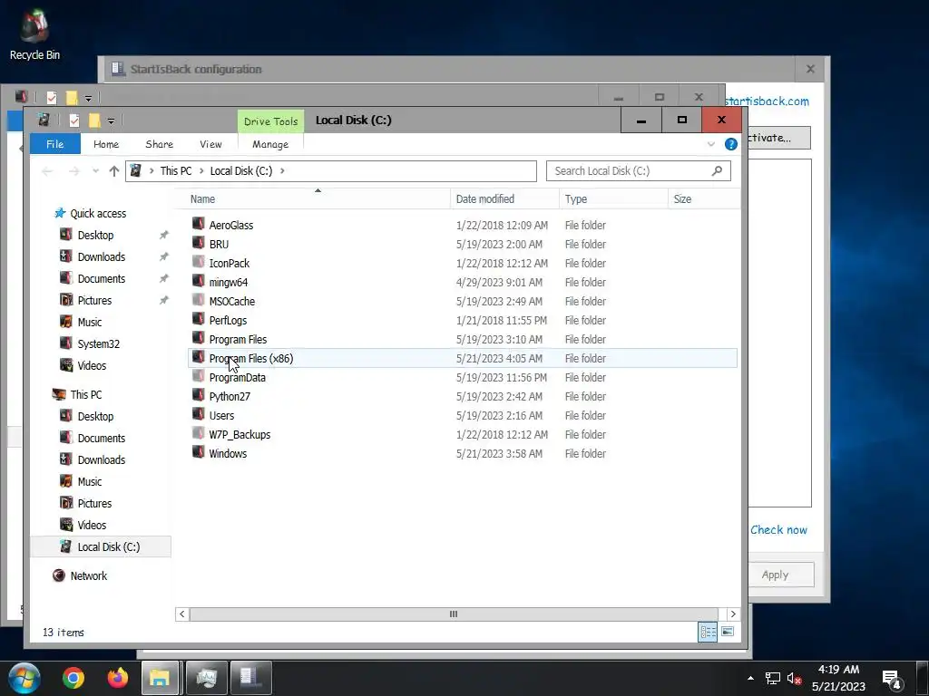
Task: Switch to the Home ribbon tab
Action: tap(106, 144)
